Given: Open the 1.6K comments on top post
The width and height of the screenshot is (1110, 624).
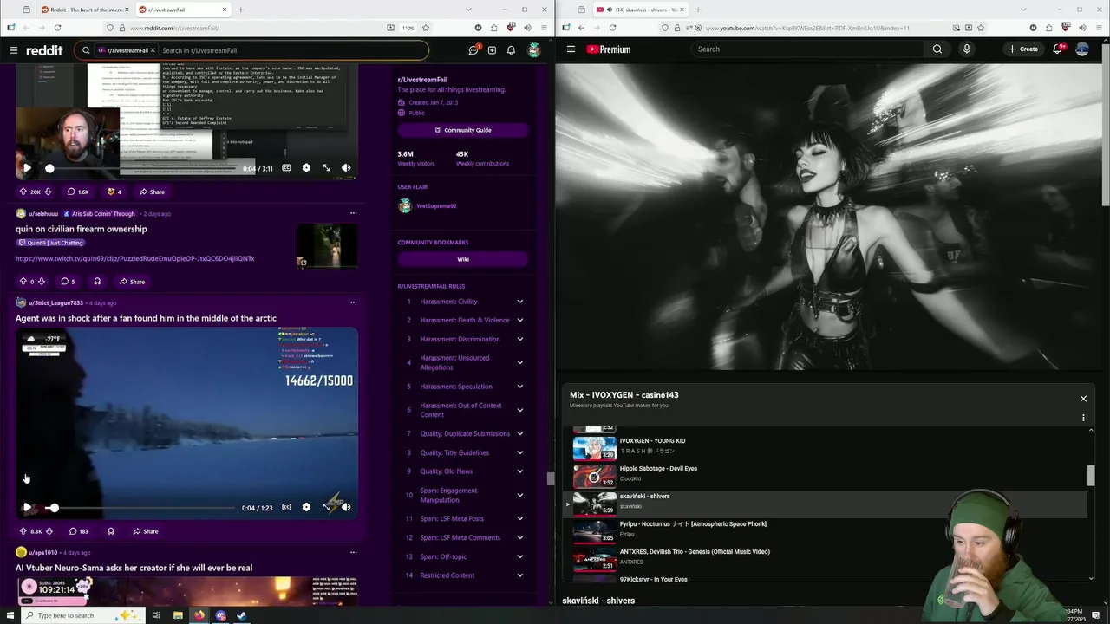Looking at the screenshot, I should tap(78, 192).
